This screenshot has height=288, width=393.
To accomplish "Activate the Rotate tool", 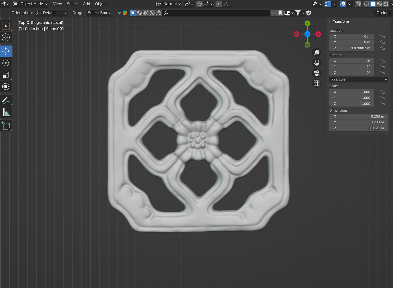I will (x=6, y=63).
